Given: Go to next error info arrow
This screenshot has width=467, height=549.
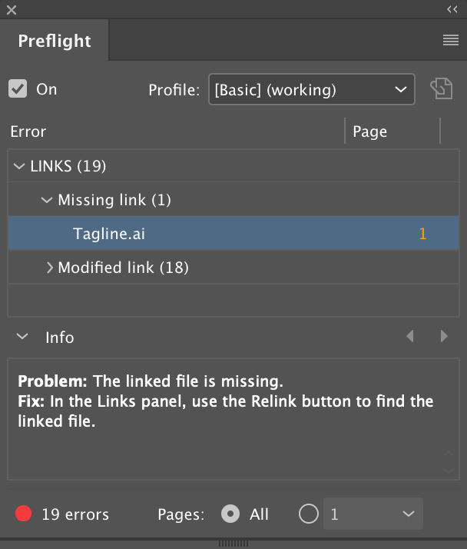Looking at the screenshot, I should click(444, 336).
